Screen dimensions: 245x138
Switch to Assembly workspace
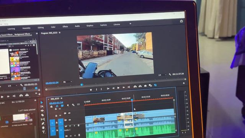26,28
